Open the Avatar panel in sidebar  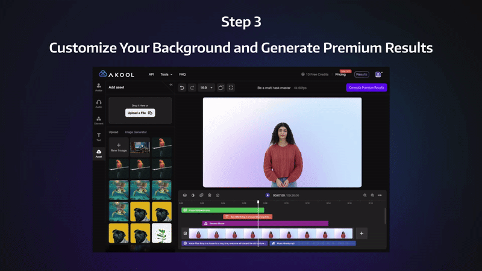99,87
